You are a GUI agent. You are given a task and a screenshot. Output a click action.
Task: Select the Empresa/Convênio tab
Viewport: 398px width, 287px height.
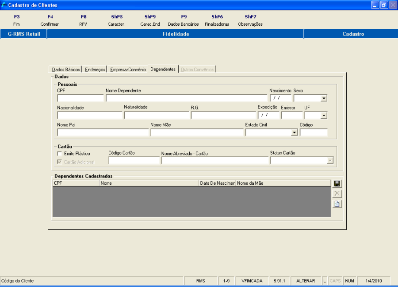(x=128, y=70)
